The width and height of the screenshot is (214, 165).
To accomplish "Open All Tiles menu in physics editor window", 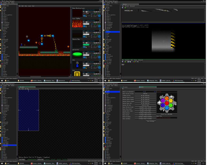I will (27, 89).
